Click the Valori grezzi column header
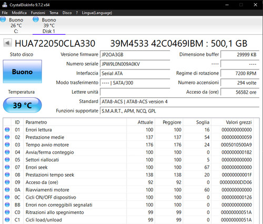Viewport: 263px width, 224px height. coord(232,122)
